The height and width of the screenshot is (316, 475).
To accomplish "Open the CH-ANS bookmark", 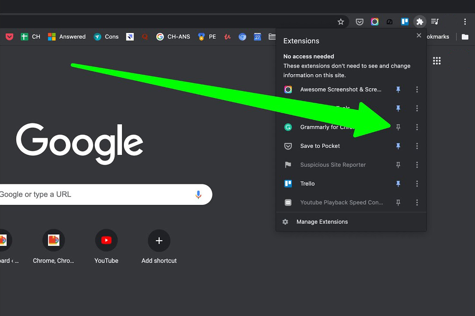I will tap(173, 37).
